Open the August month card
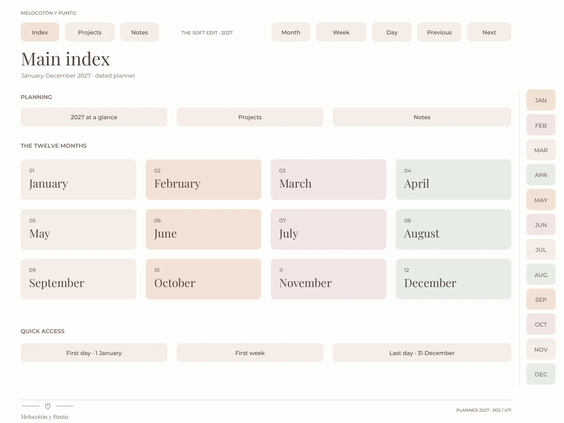The image size is (564, 423). tap(454, 230)
